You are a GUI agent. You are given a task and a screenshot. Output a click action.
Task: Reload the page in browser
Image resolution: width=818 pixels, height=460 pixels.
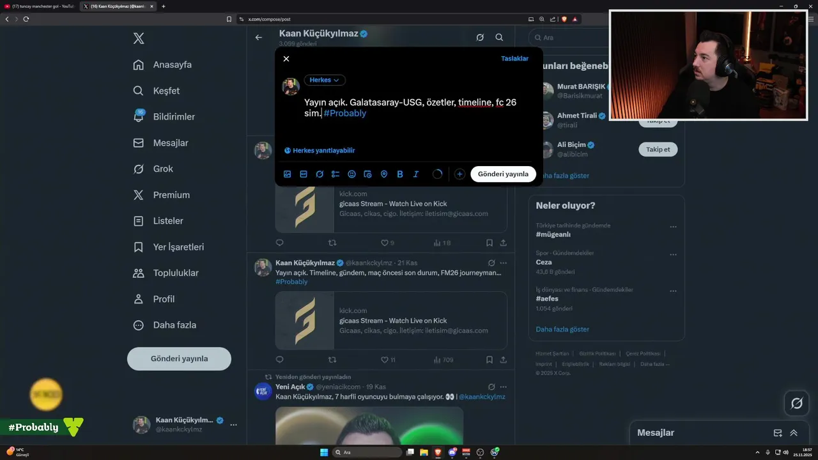click(x=26, y=19)
